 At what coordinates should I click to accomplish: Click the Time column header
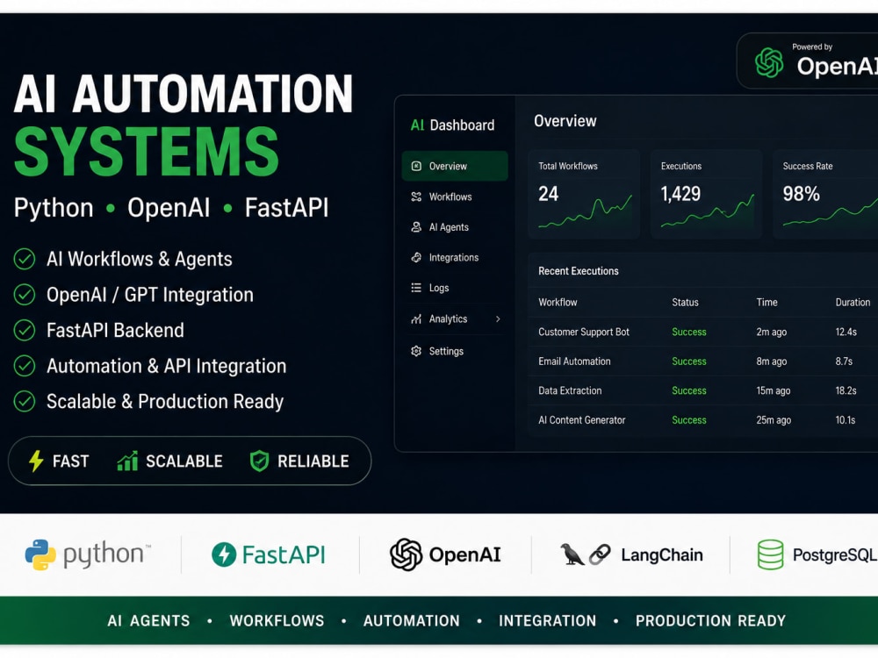pos(767,302)
